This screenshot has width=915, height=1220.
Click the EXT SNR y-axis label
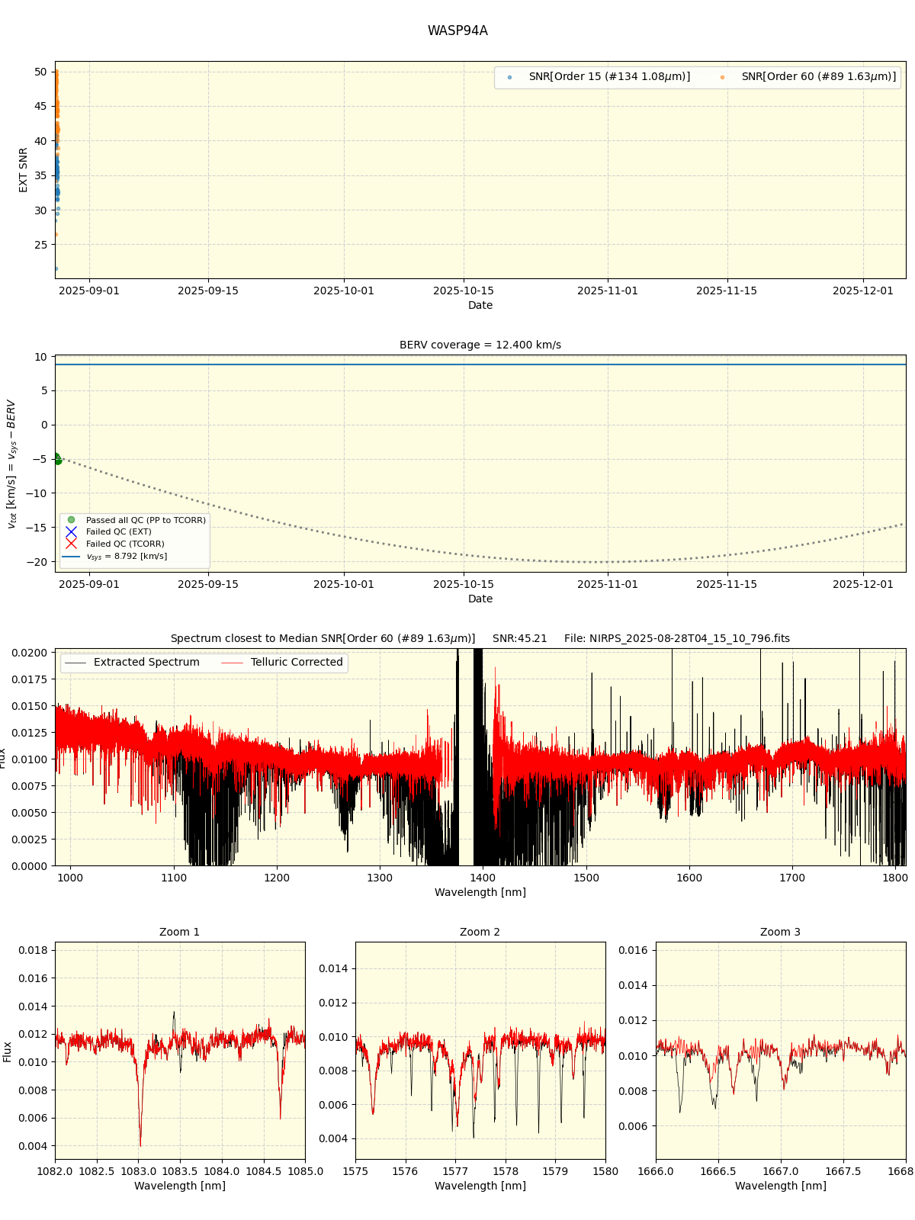24,170
